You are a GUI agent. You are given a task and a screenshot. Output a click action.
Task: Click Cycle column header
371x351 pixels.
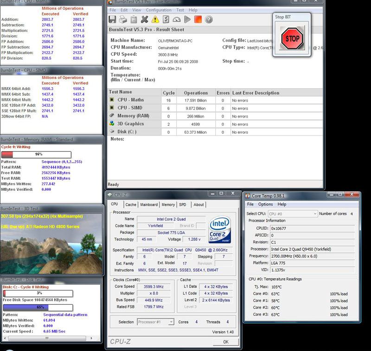pos(169,92)
